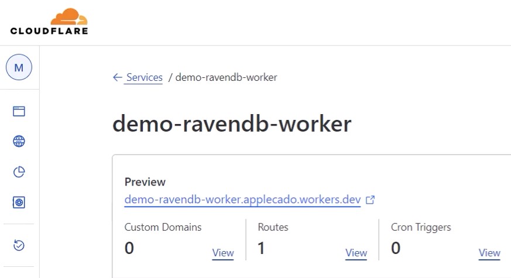Click the Preview label
The width and height of the screenshot is (511, 278).
[145, 182]
